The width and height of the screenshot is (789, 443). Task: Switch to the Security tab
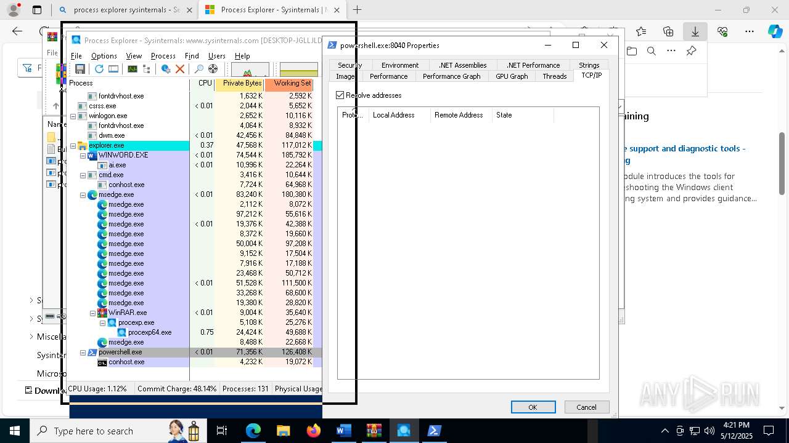[x=350, y=65]
